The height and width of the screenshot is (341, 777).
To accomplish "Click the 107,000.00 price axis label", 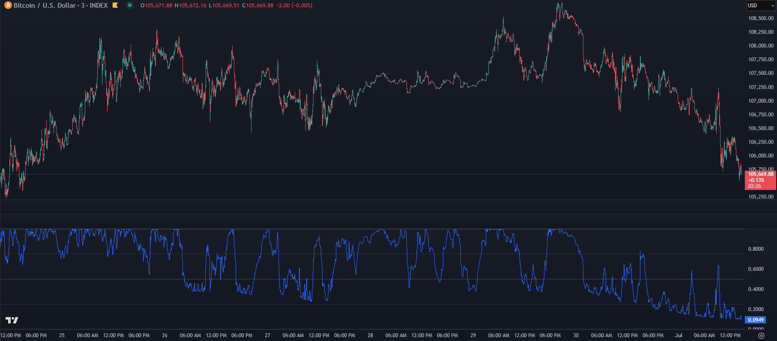I will (761, 101).
